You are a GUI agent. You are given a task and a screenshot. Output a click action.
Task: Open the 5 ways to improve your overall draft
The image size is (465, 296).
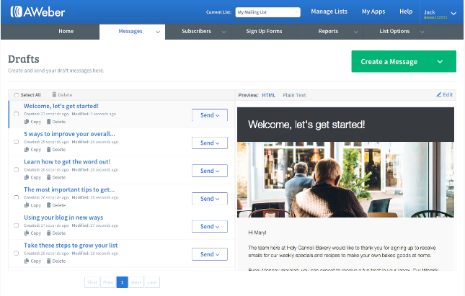[x=69, y=134]
